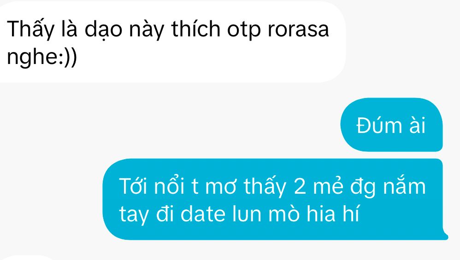
Task: Tap the "nghe:))" text in the white bubble
Action: tap(41, 57)
